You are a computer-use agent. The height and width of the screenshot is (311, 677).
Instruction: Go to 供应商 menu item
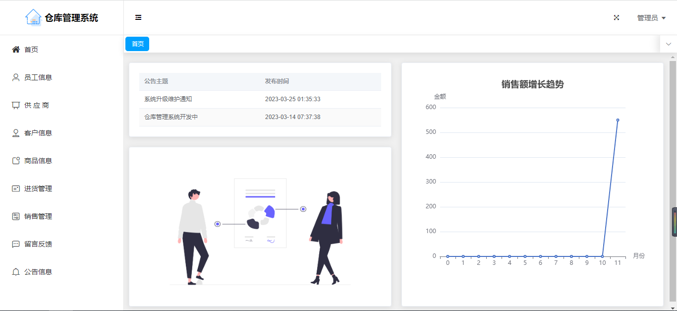click(61, 105)
